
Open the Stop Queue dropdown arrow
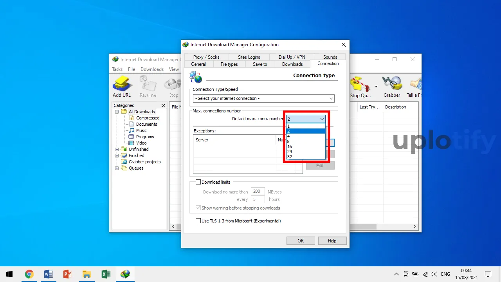tap(376, 87)
